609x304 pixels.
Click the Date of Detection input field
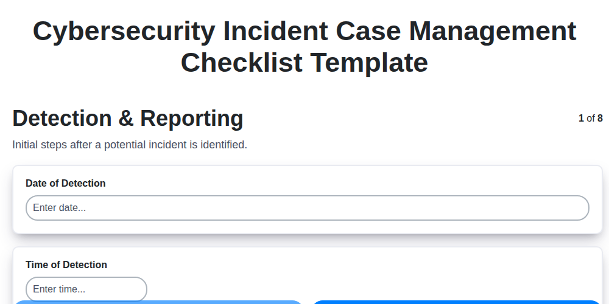tap(307, 208)
